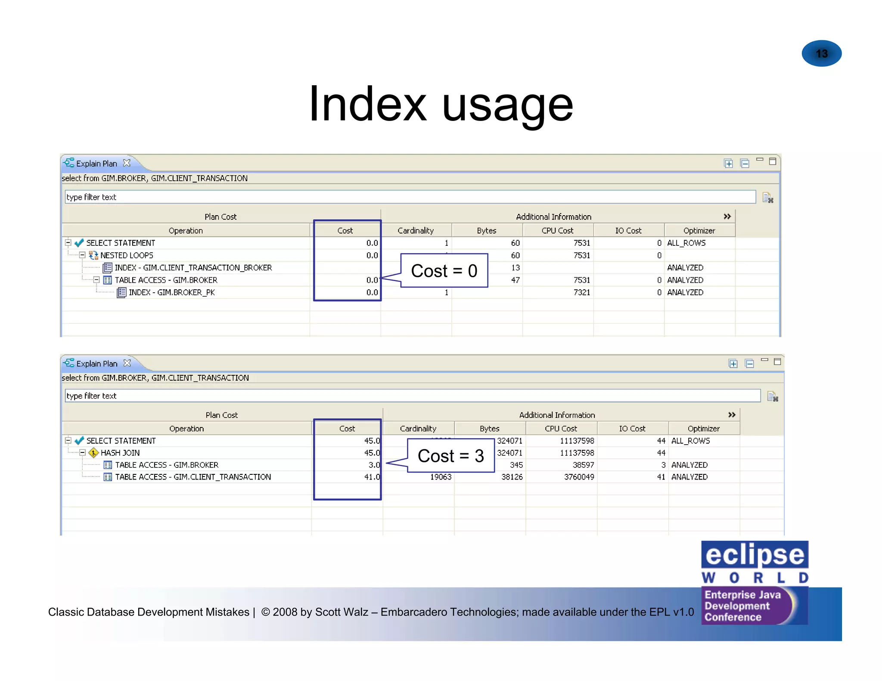Click bottom SELECT STATEMENT checkmark icon
The height and width of the screenshot is (681, 882).
79,441
